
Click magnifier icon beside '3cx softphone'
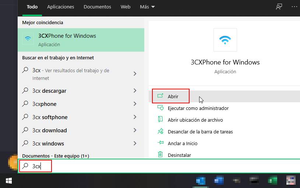(25, 117)
